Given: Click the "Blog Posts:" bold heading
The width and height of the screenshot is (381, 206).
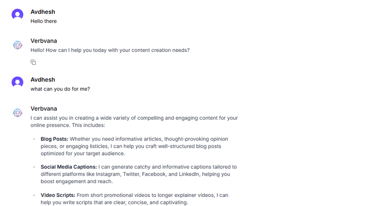Looking at the screenshot, I should coord(54,139).
